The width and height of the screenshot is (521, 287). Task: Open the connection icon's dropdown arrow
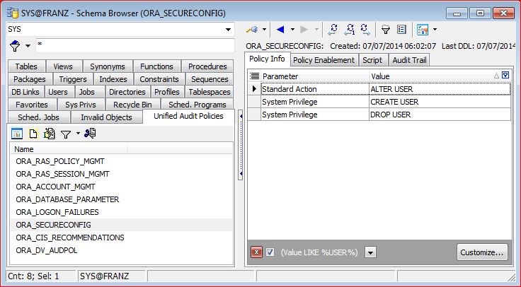(x=264, y=30)
